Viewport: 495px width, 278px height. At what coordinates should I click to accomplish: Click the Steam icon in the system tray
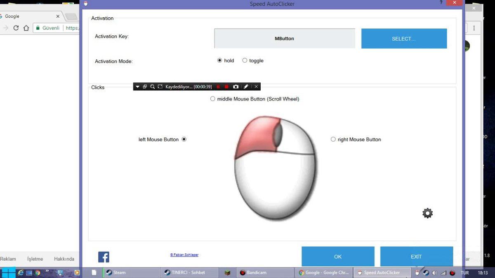(x=425, y=273)
